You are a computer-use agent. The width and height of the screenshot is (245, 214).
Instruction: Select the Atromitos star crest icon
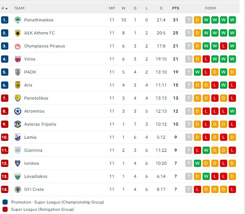click(18, 111)
